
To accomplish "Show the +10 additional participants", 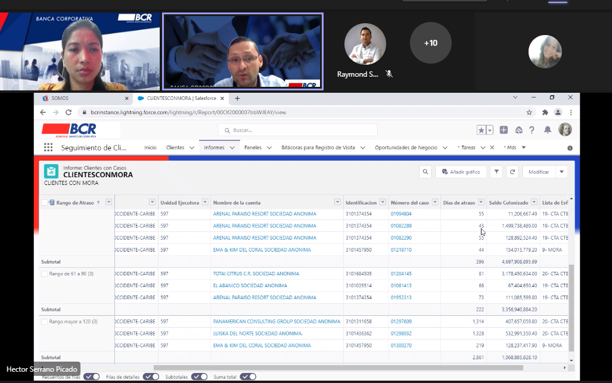I will point(430,43).
